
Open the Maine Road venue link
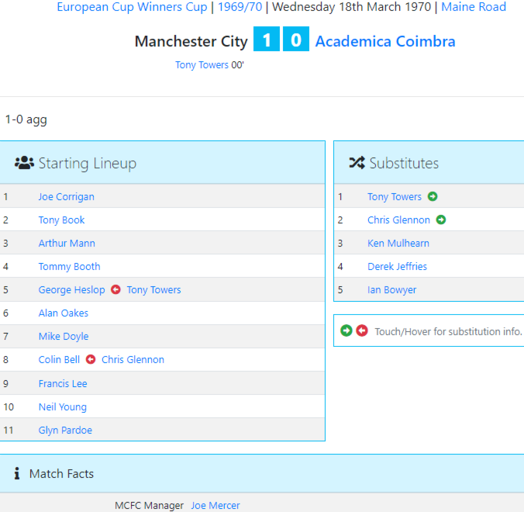(473, 7)
